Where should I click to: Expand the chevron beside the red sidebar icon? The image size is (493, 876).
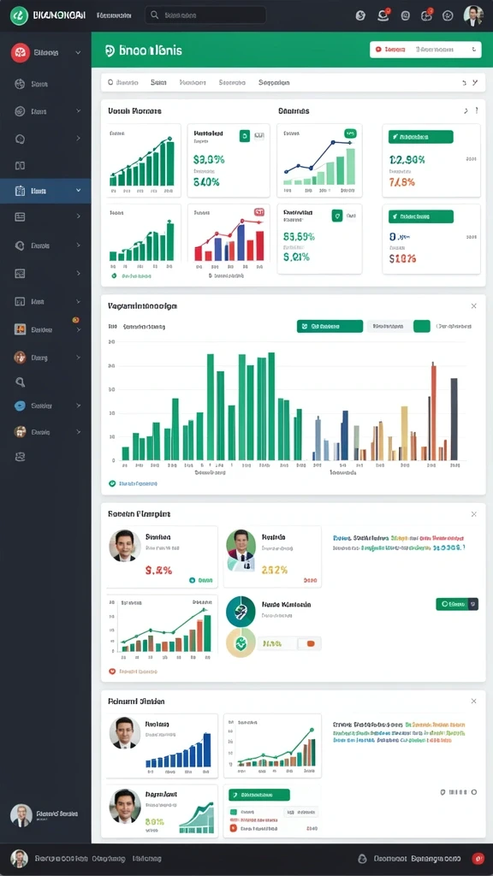click(x=78, y=52)
